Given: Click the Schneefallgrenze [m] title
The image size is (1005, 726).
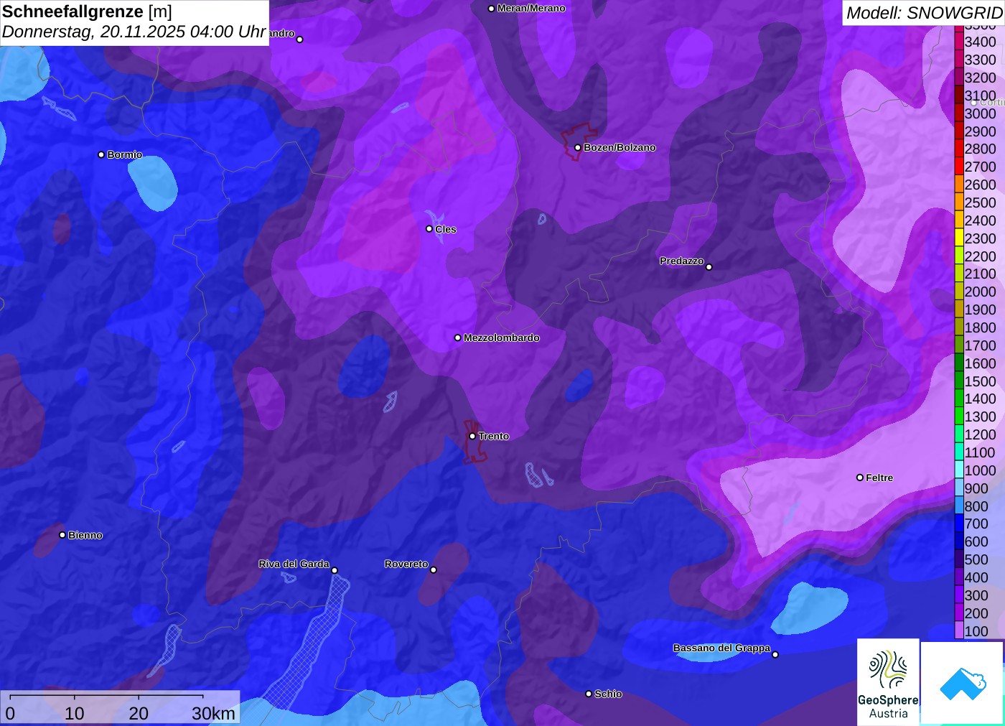Looking at the screenshot, I should [x=87, y=11].
